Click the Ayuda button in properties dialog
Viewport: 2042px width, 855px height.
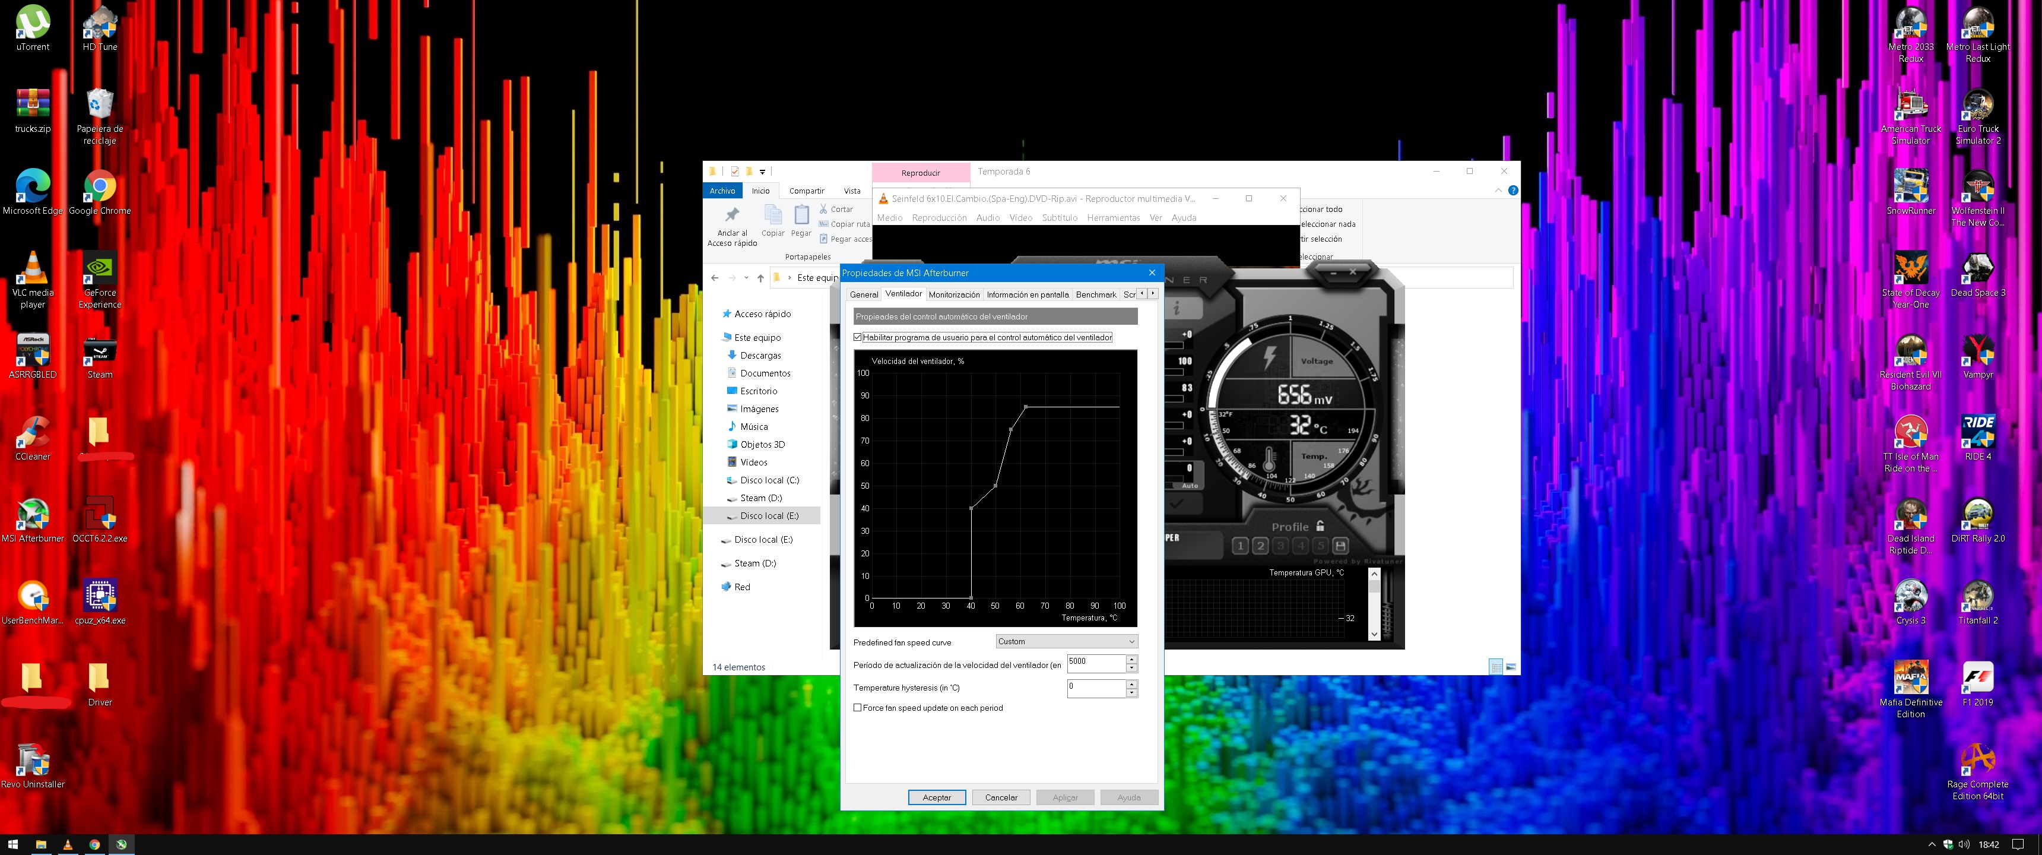tap(1129, 797)
